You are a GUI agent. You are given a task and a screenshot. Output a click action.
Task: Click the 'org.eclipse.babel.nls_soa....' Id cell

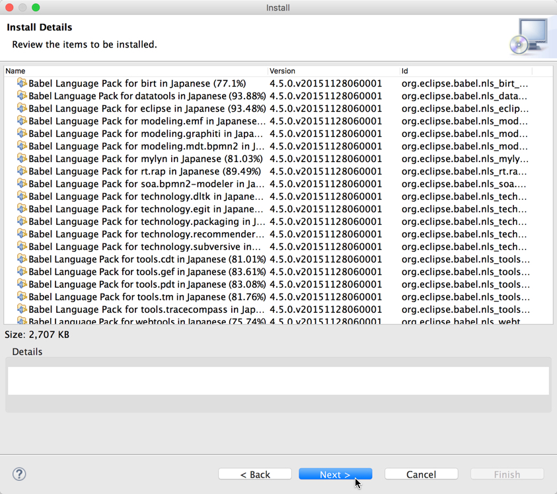tap(464, 184)
